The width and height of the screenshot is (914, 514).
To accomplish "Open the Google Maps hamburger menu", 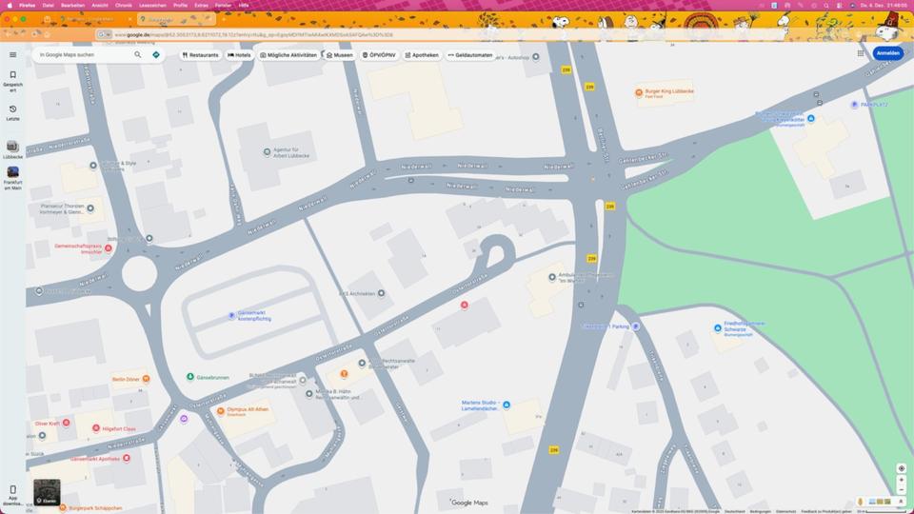I will 12,54.
